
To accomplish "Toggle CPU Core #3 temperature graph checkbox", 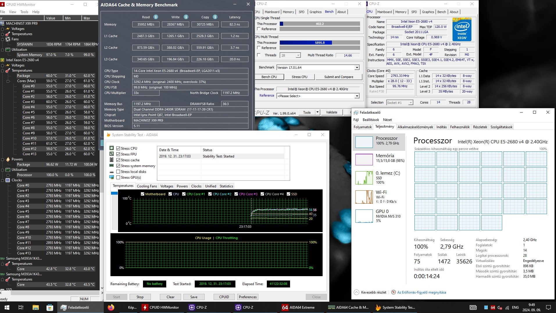I will tap(236, 194).
